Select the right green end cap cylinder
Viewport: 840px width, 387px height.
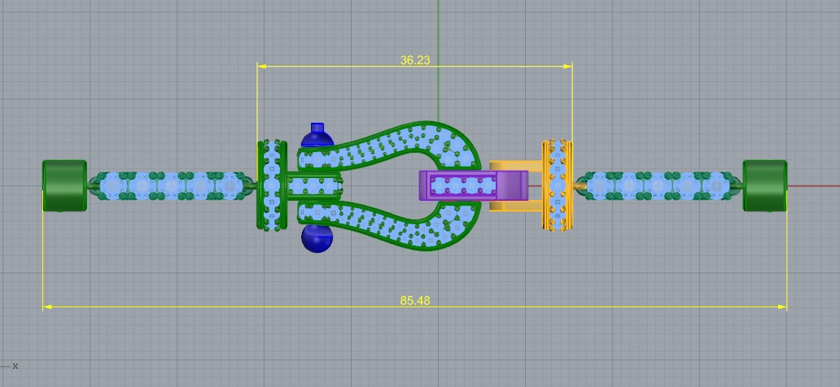(765, 185)
